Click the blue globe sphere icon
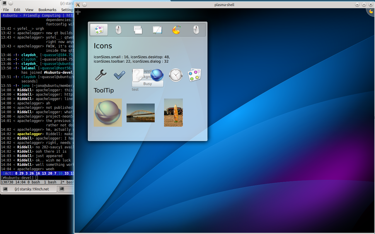 click(x=157, y=75)
